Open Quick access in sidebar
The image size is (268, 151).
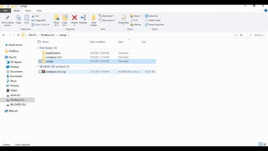point(15,45)
